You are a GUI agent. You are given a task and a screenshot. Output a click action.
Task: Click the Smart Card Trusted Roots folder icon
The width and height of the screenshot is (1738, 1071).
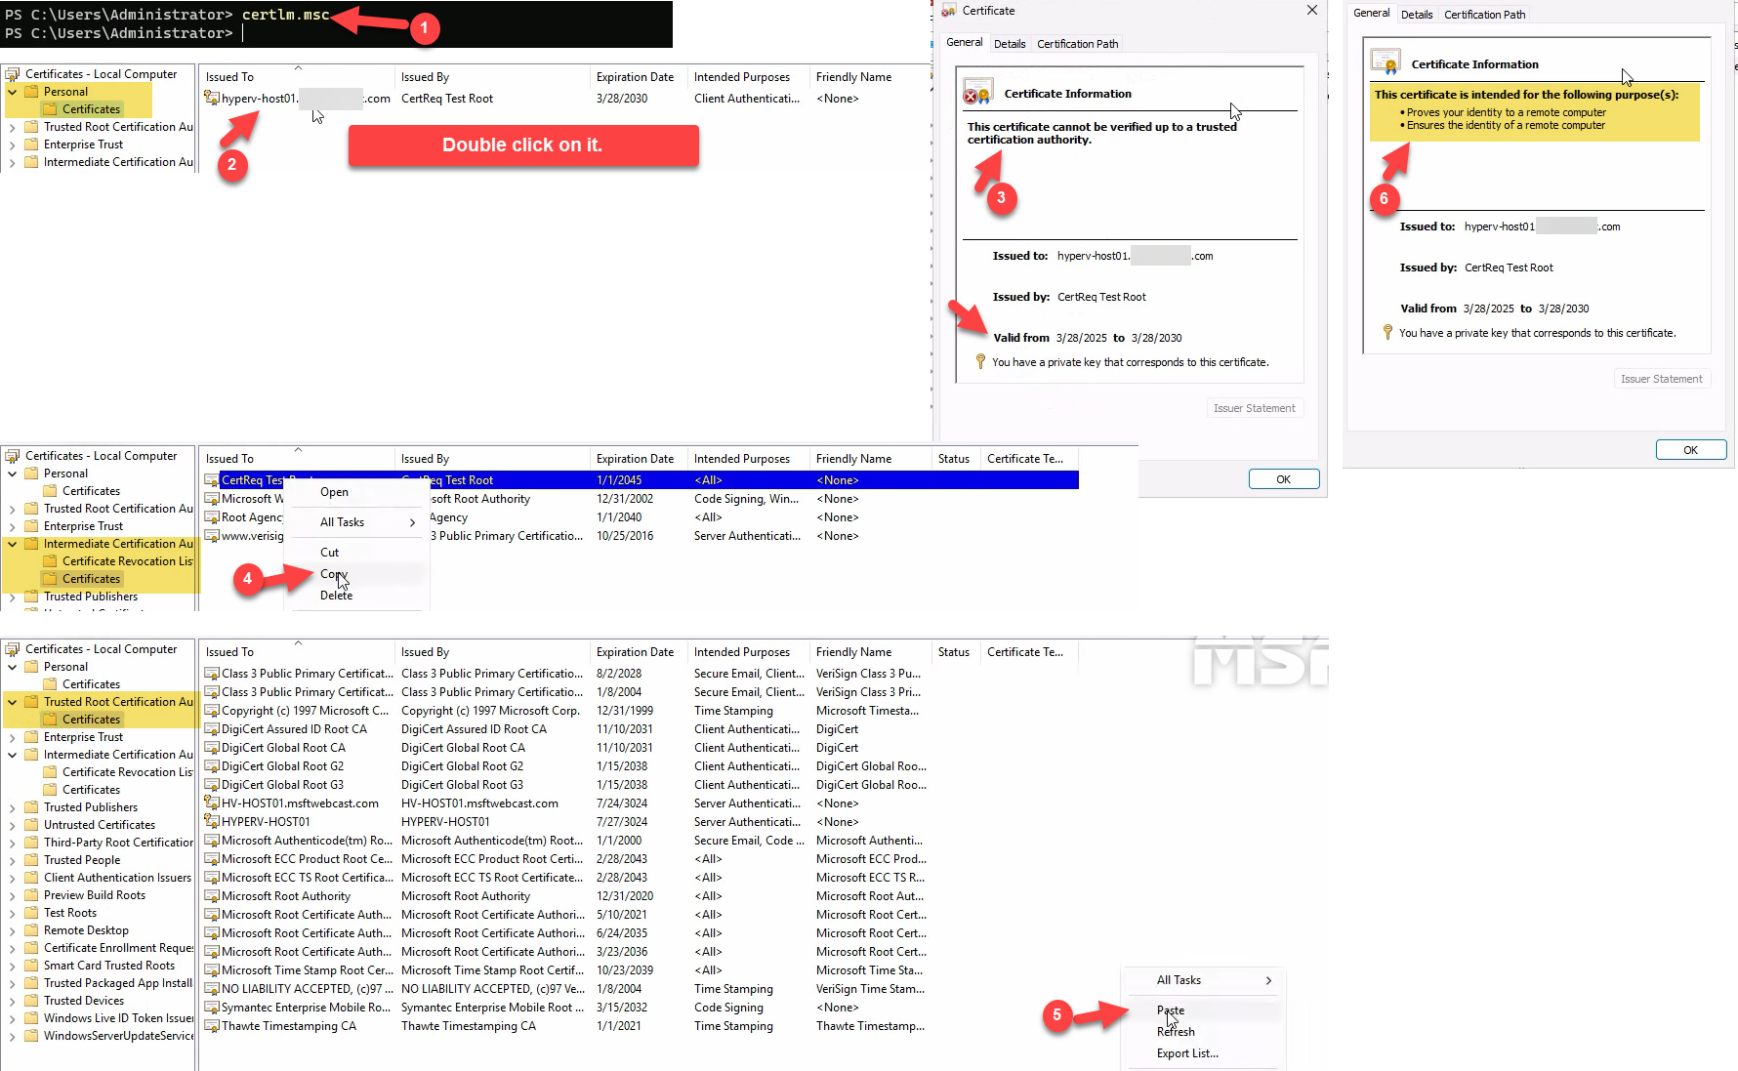pyautogui.click(x=31, y=966)
